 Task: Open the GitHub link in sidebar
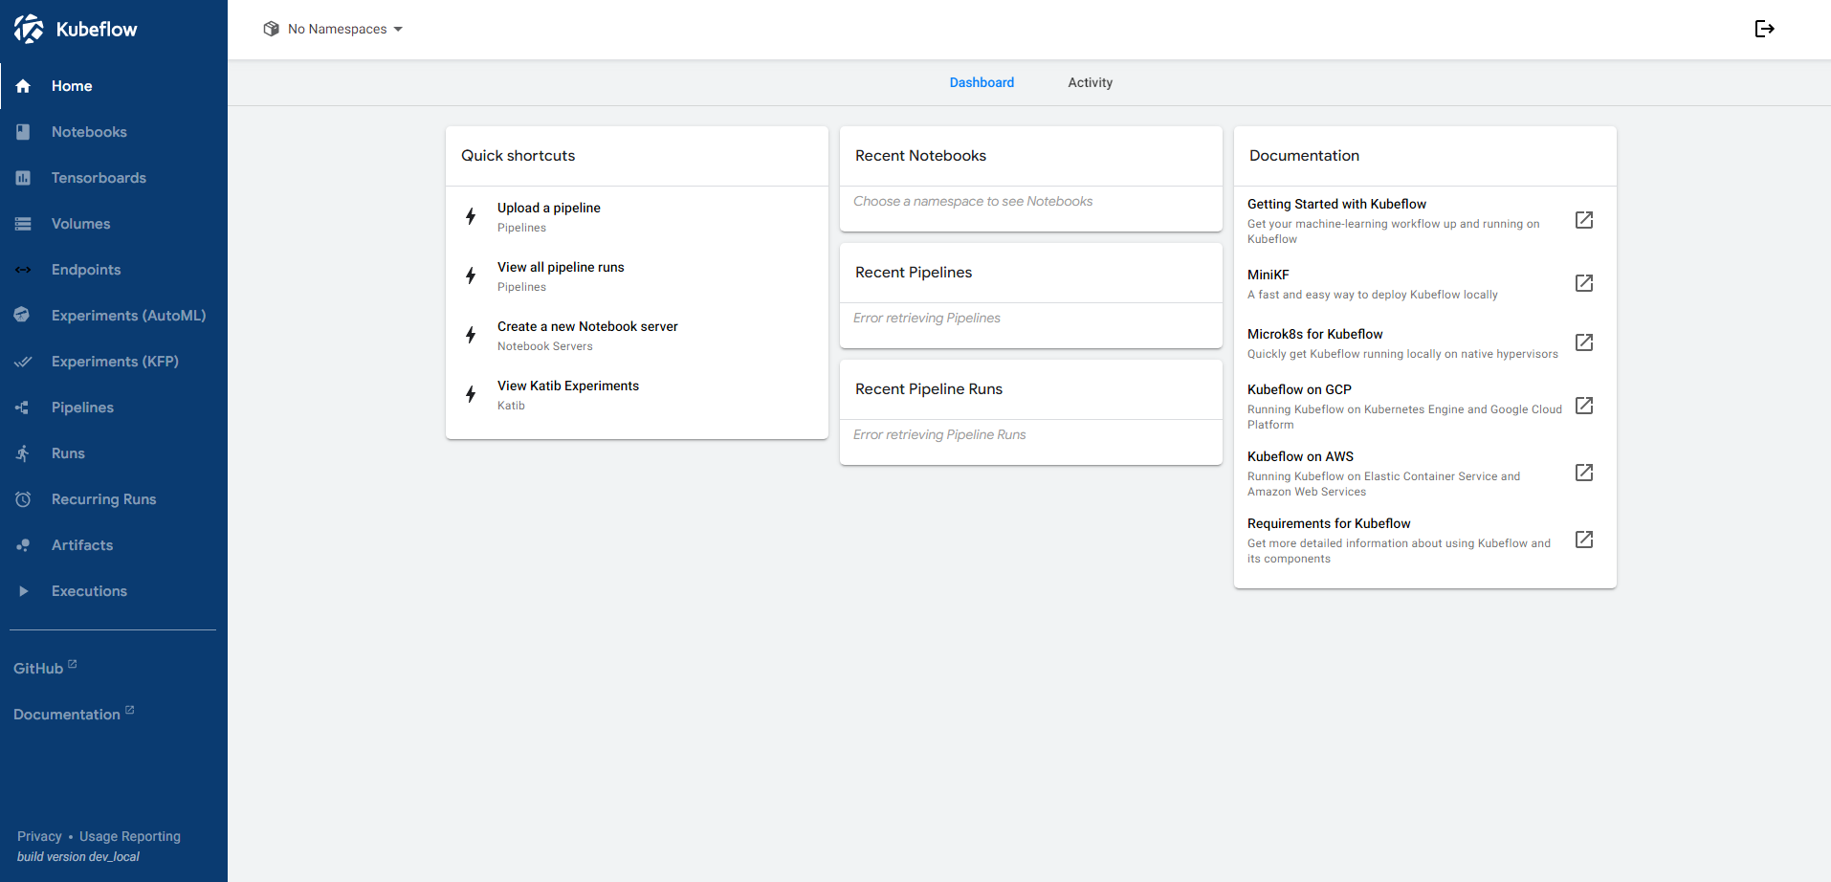tap(45, 668)
